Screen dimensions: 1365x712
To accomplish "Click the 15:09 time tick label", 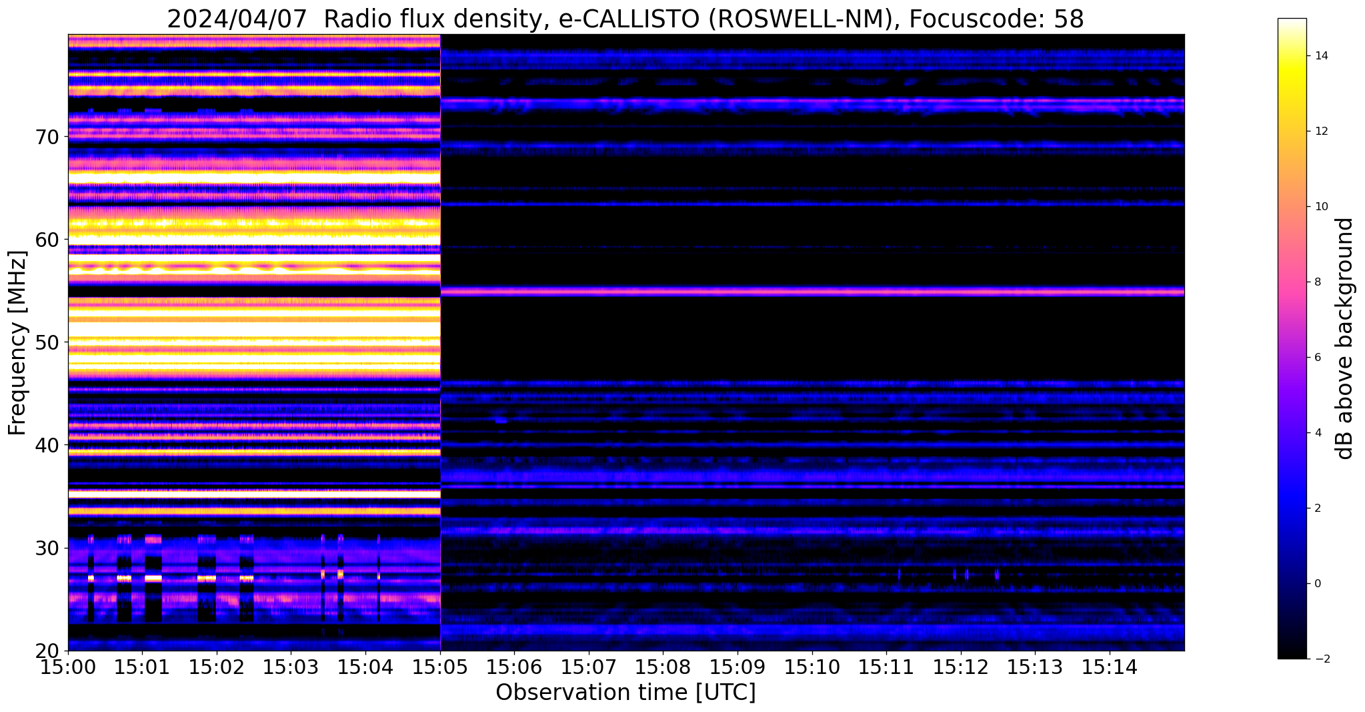I will (738, 666).
